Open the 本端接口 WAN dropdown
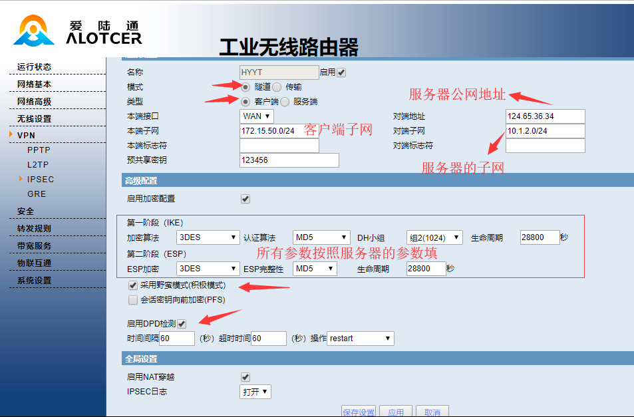Screen dimensions: 634x417 click(256, 116)
